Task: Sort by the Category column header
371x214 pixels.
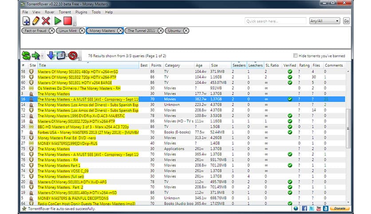Action: [x=179, y=65]
